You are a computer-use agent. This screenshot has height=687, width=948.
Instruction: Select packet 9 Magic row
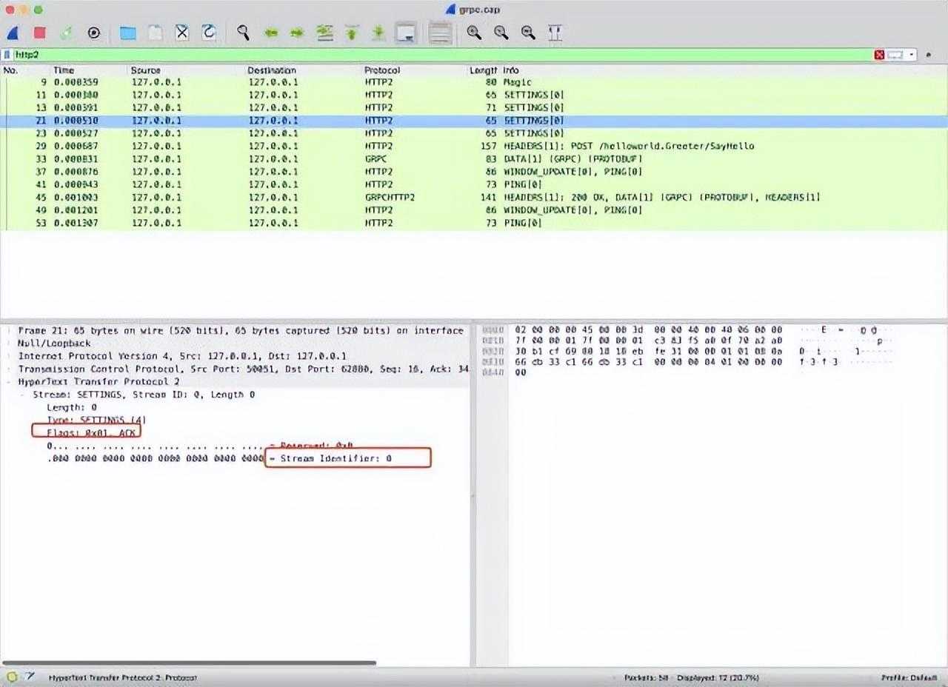point(474,82)
